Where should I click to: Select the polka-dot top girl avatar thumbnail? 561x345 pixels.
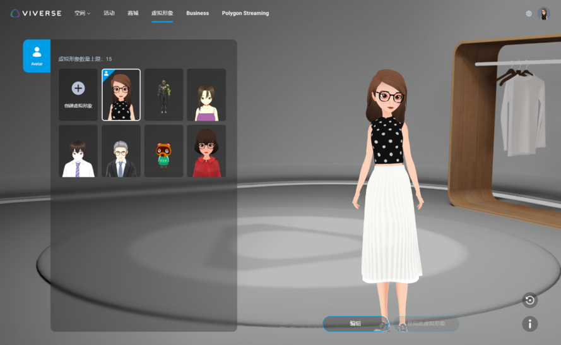coord(121,95)
